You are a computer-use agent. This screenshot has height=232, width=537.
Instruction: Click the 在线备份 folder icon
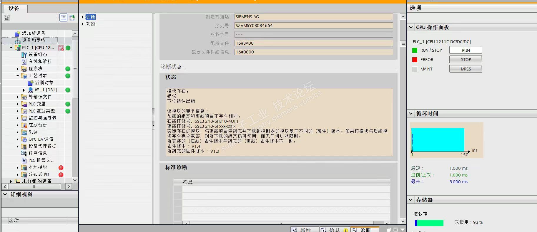(x=24, y=125)
